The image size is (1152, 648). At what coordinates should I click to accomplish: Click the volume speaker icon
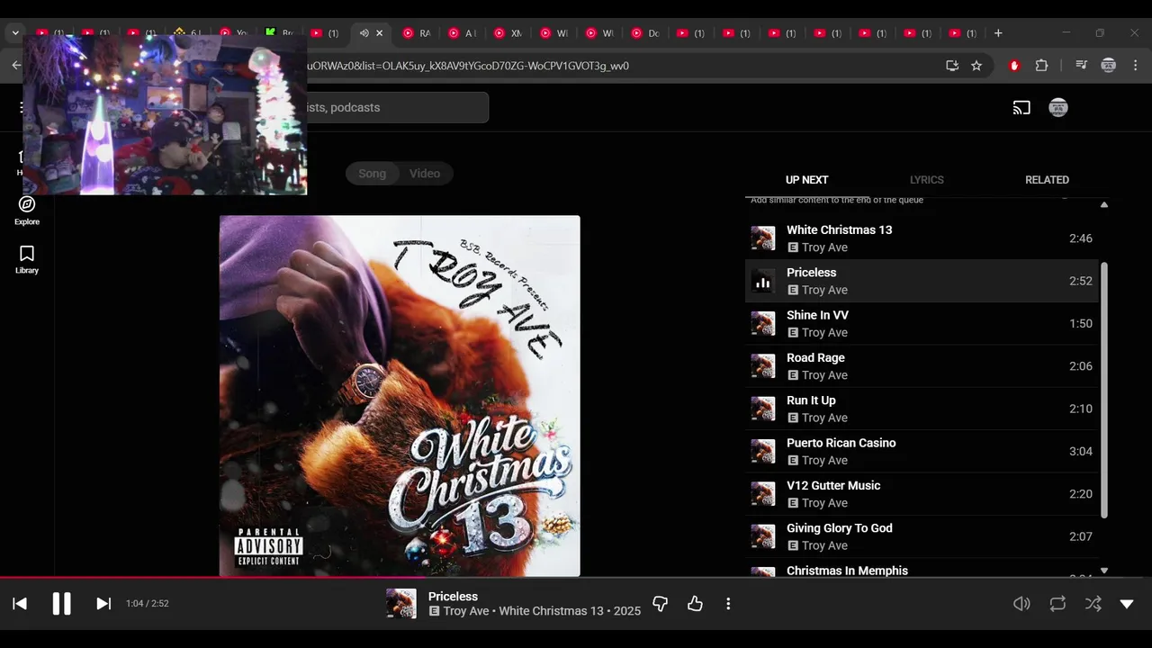point(1021,604)
